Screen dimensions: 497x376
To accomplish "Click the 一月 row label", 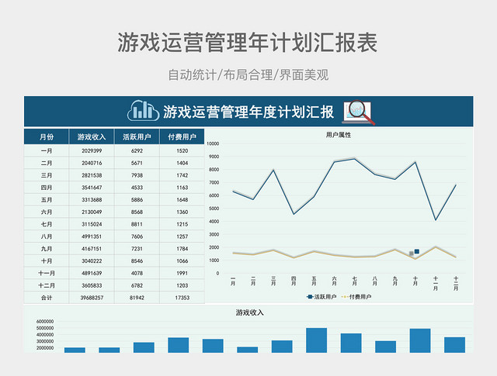I will (x=47, y=150).
